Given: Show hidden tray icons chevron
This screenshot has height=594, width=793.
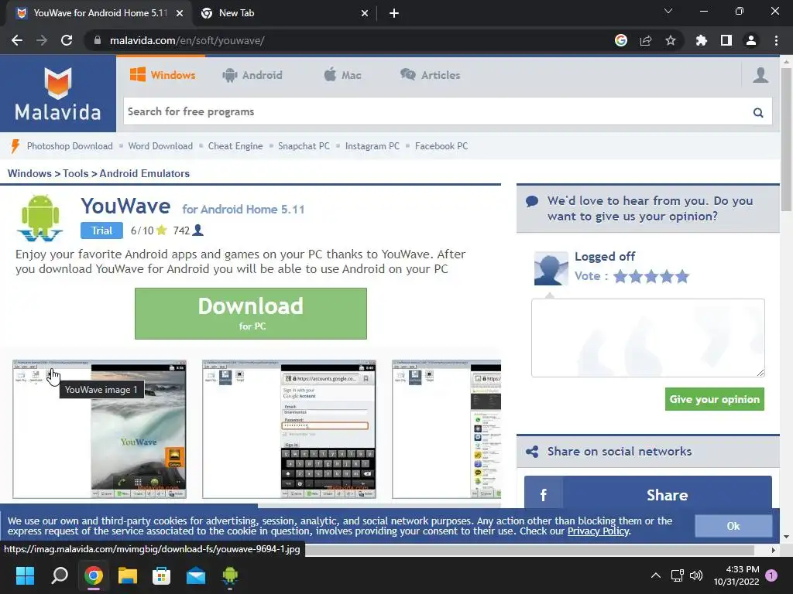Looking at the screenshot, I should (655, 575).
